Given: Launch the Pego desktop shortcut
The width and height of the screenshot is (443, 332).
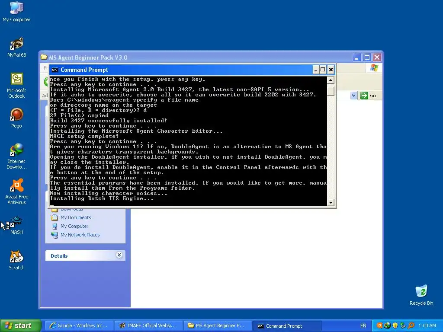Looking at the screenshot, I should (x=16, y=118).
